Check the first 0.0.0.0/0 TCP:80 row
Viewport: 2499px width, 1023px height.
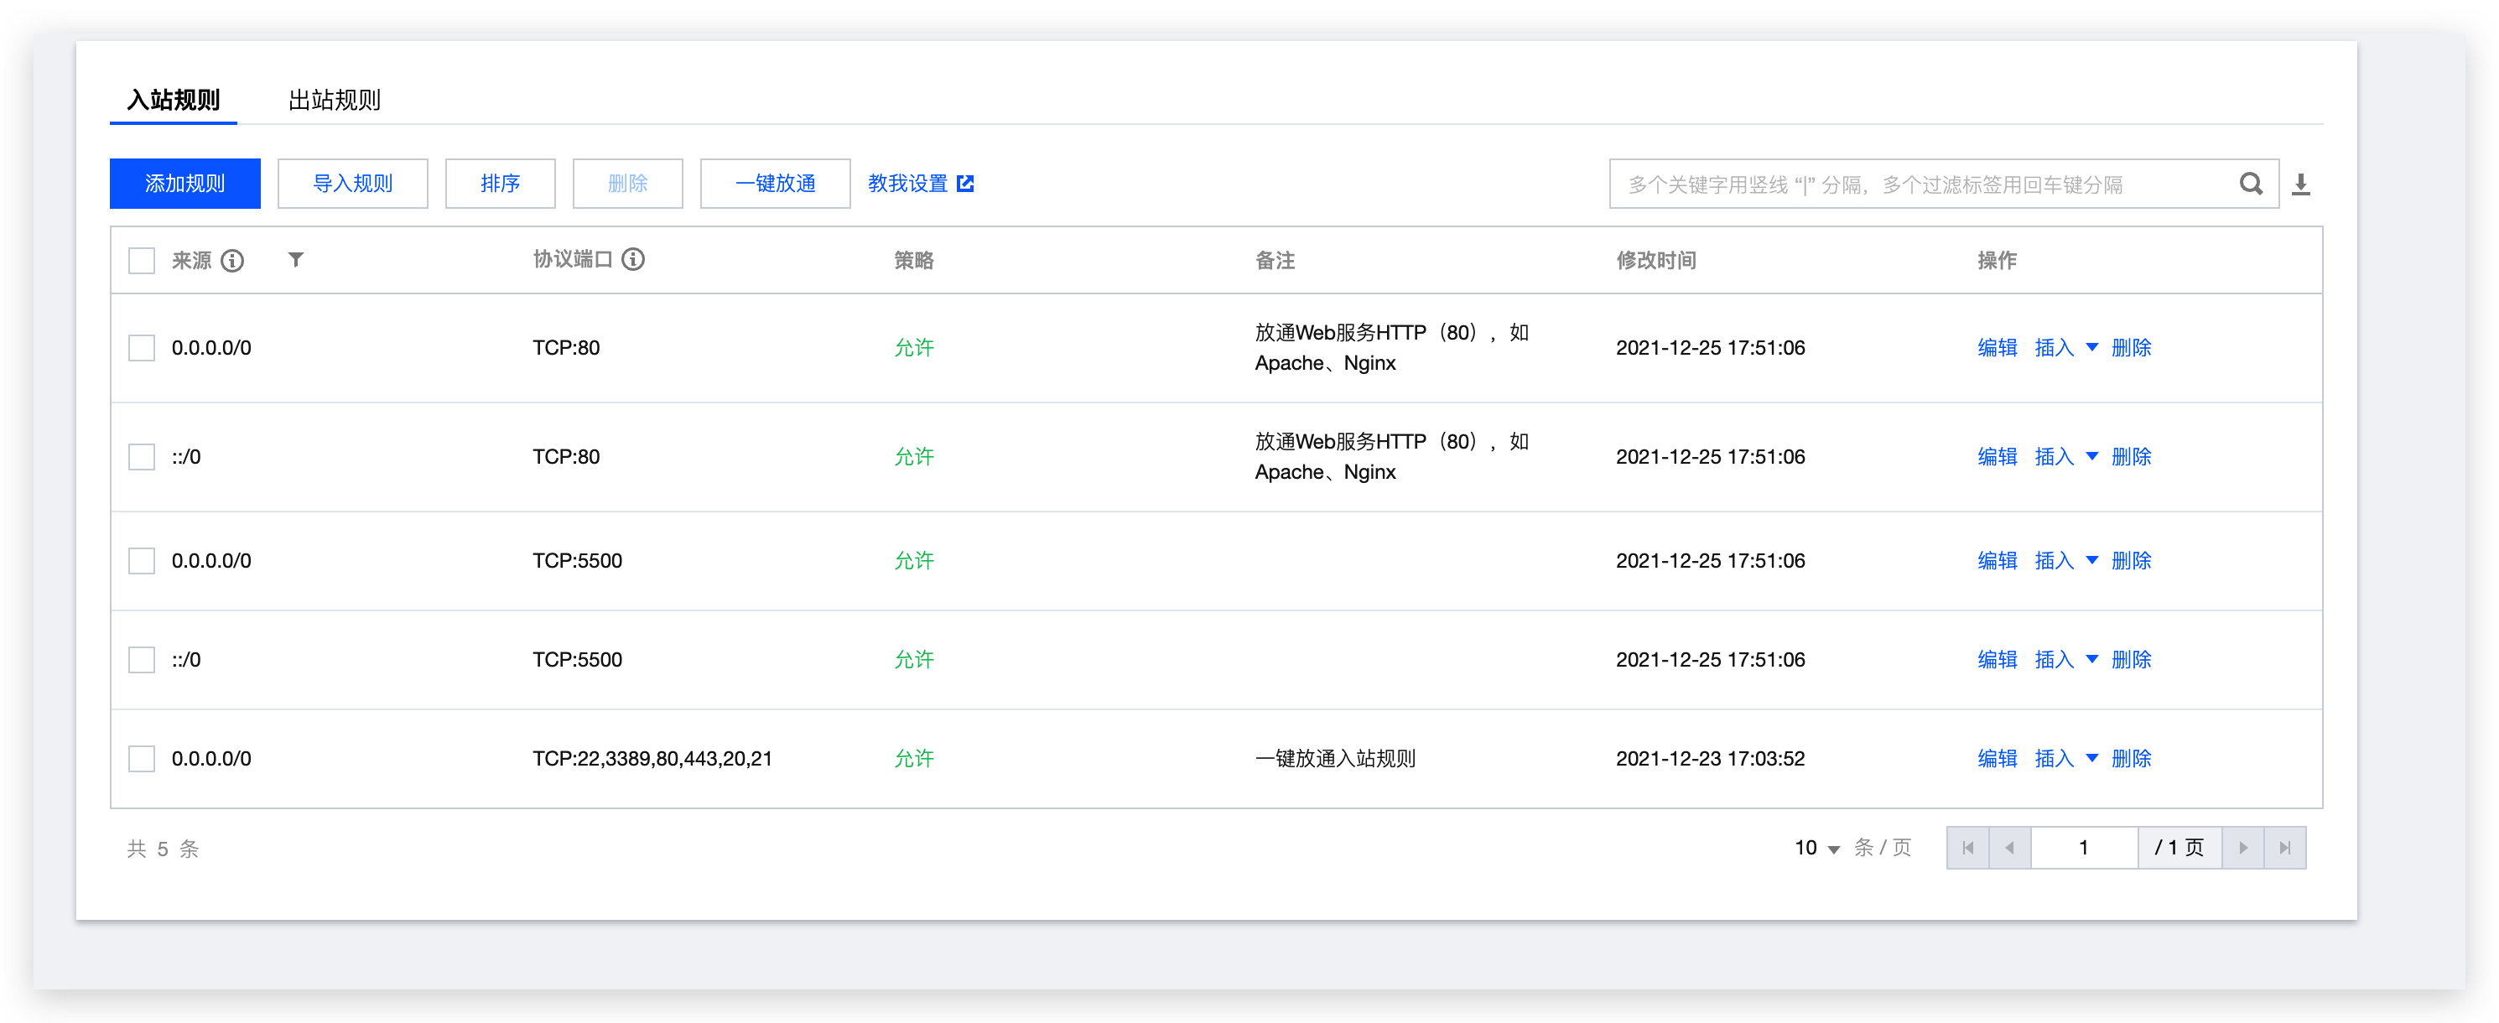tap(142, 347)
